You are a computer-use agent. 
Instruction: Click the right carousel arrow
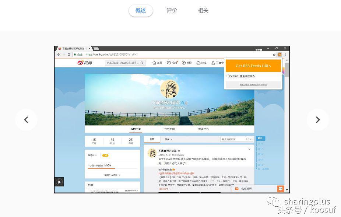tap(317, 120)
